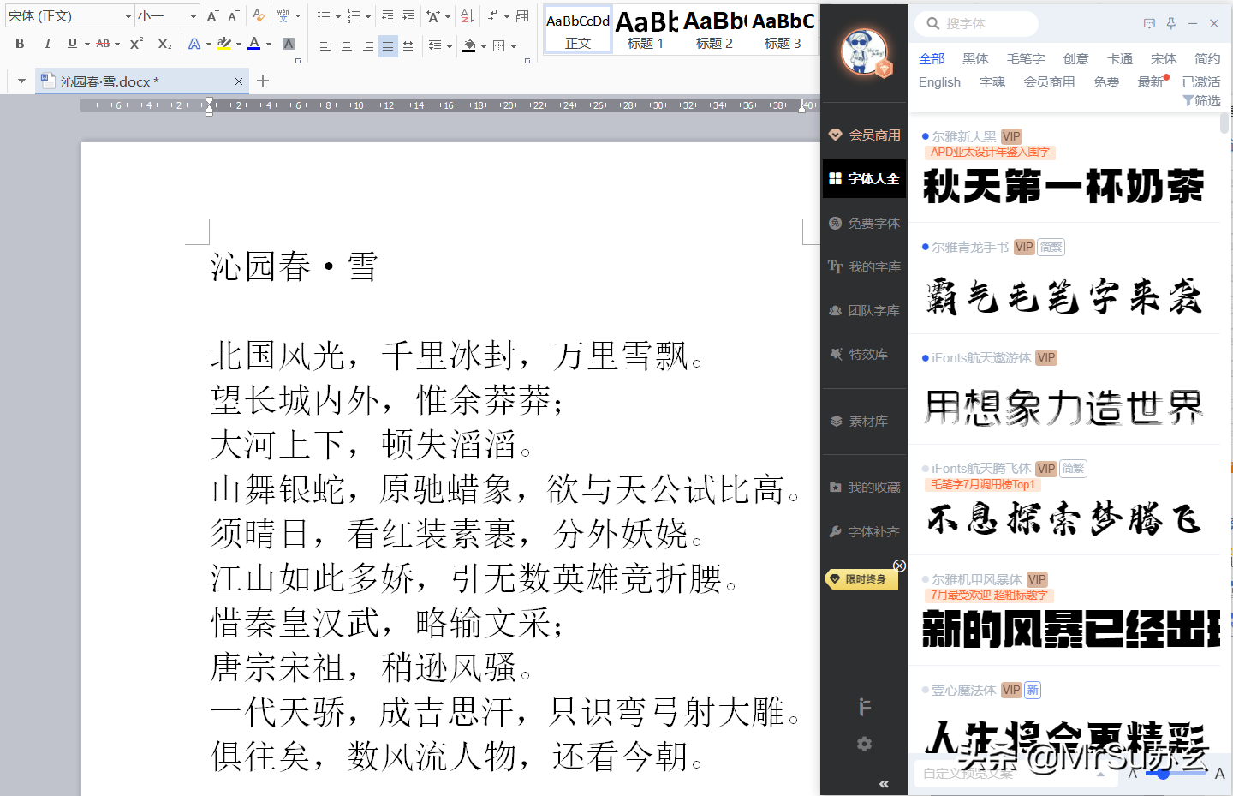
Task: Toggle italic formatting
Action: tap(47, 43)
